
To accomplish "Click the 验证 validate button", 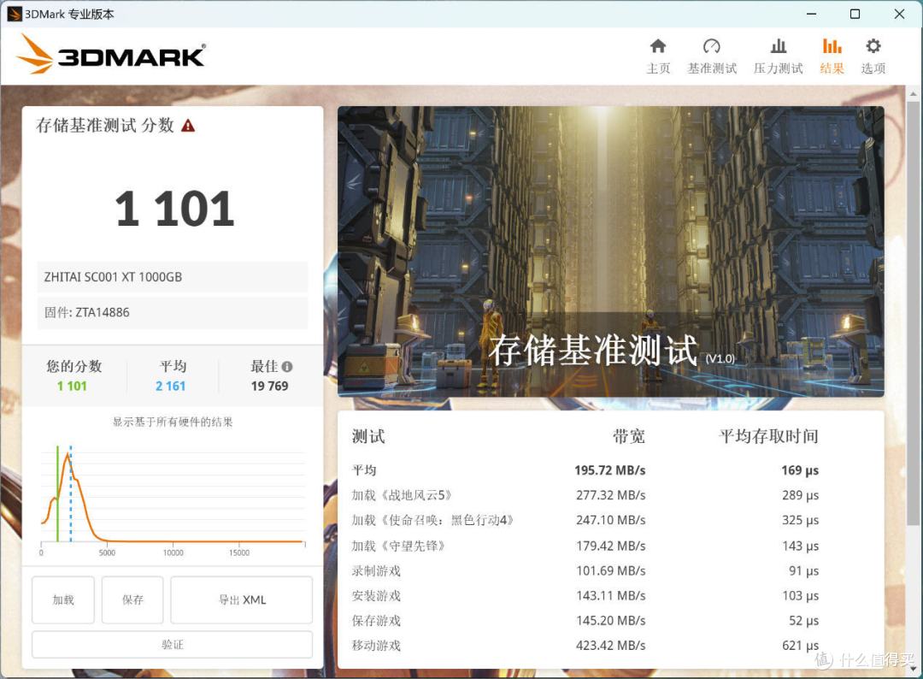I will pyautogui.click(x=172, y=644).
